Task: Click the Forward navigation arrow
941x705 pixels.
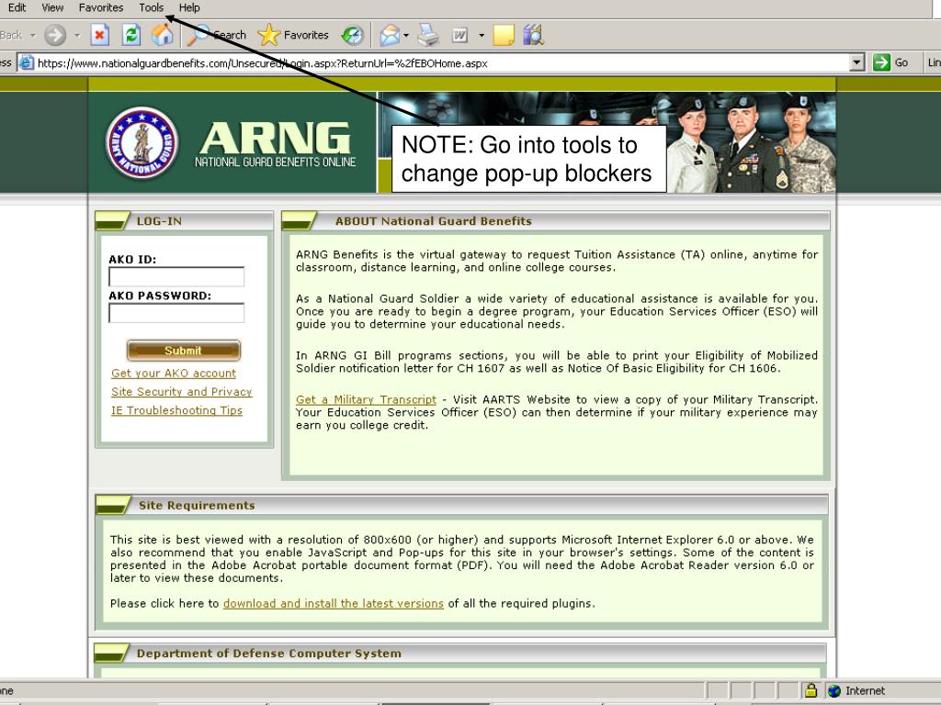Action: 55,35
